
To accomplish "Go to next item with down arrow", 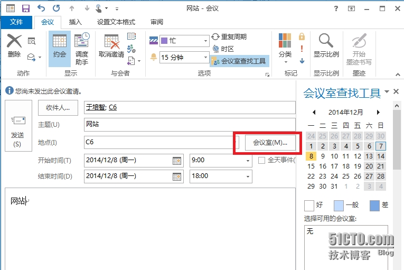I will point(87,8).
